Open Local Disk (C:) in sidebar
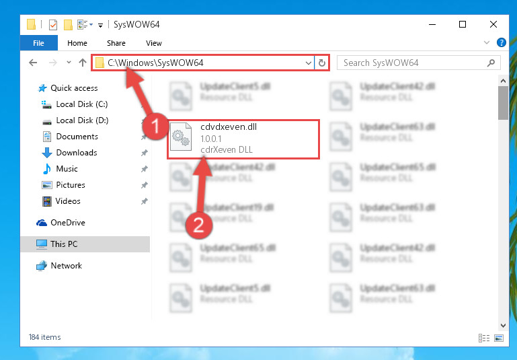The image size is (517, 360). pyautogui.click(x=75, y=104)
